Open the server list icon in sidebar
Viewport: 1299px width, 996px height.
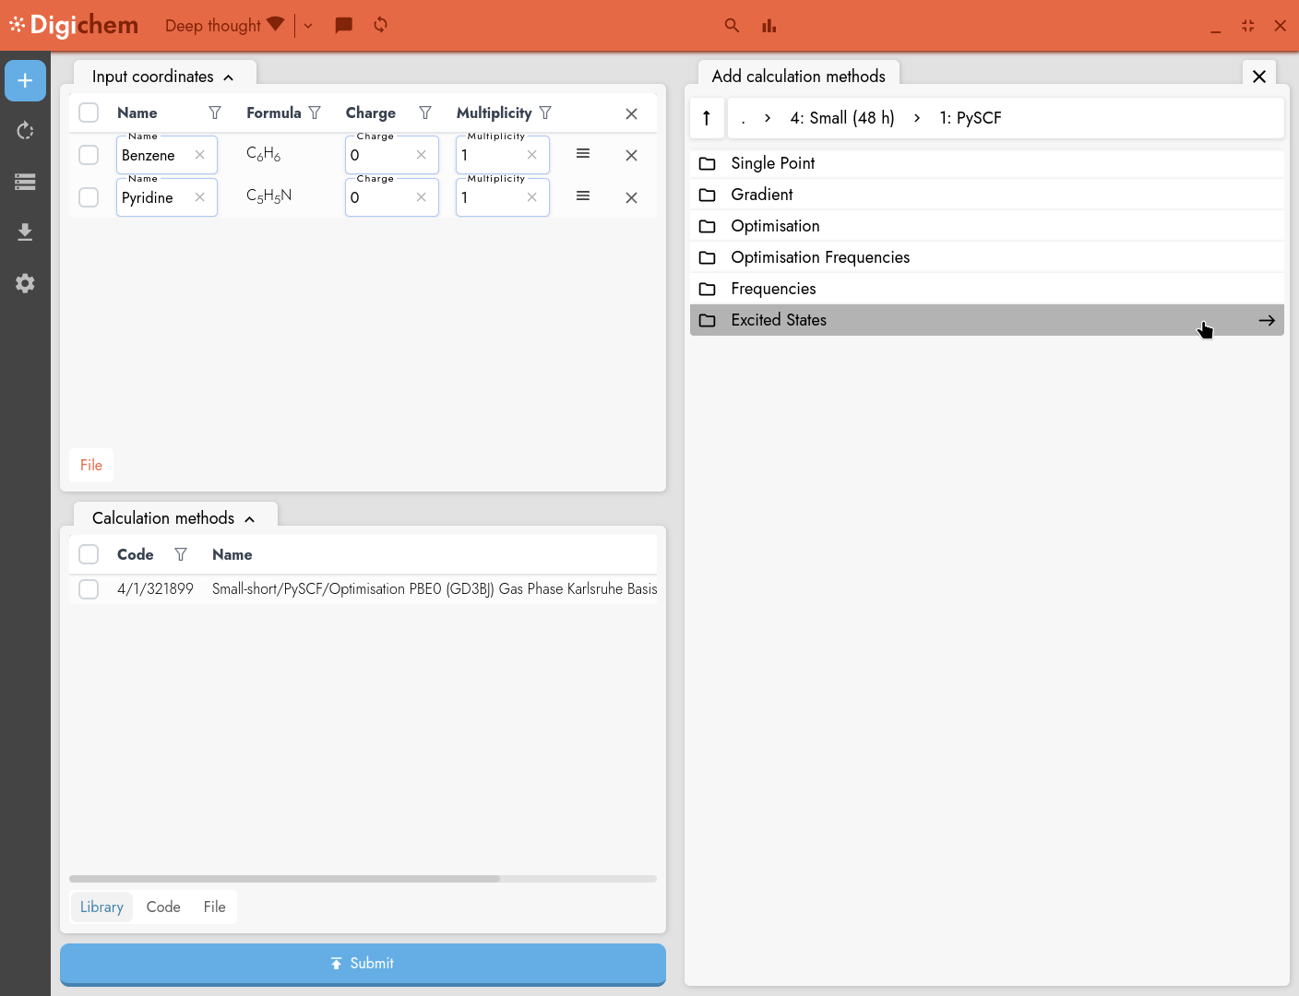point(25,182)
